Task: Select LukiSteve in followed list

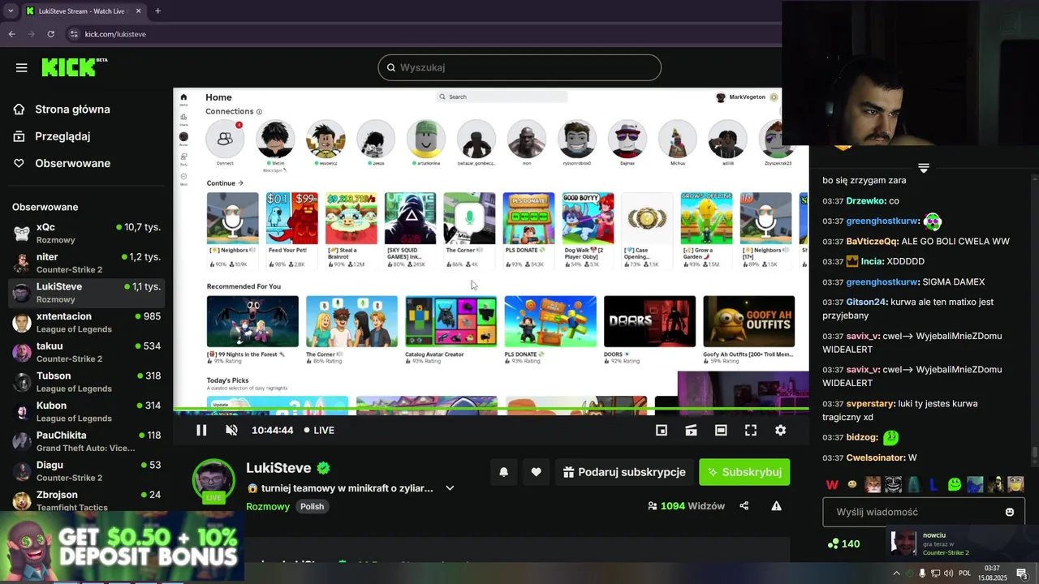Action: 87,293
